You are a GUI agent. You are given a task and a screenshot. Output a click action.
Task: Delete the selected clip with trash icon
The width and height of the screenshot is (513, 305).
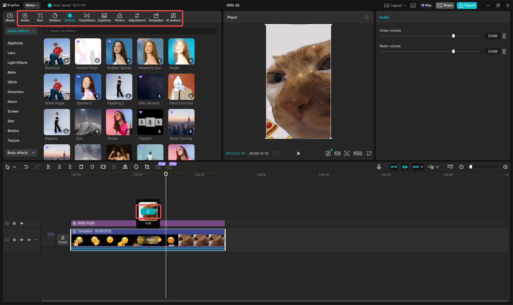[x=81, y=167]
